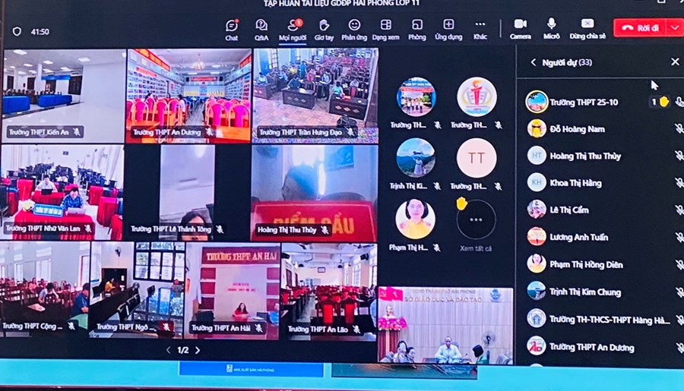Click Dừng chia sẻ stop sharing icon
The width and height of the screenshot is (684, 391).
point(587,24)
